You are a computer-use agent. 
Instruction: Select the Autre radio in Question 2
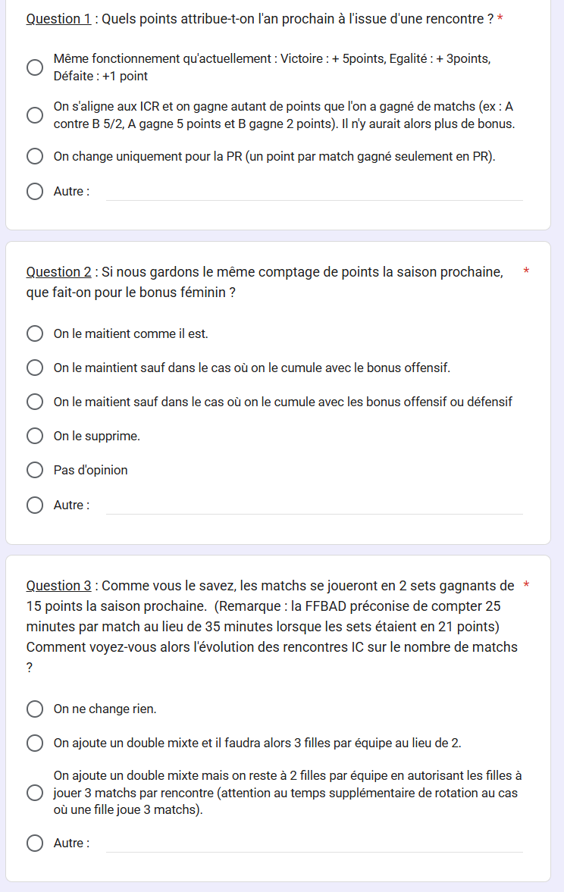tap(35, 505)
